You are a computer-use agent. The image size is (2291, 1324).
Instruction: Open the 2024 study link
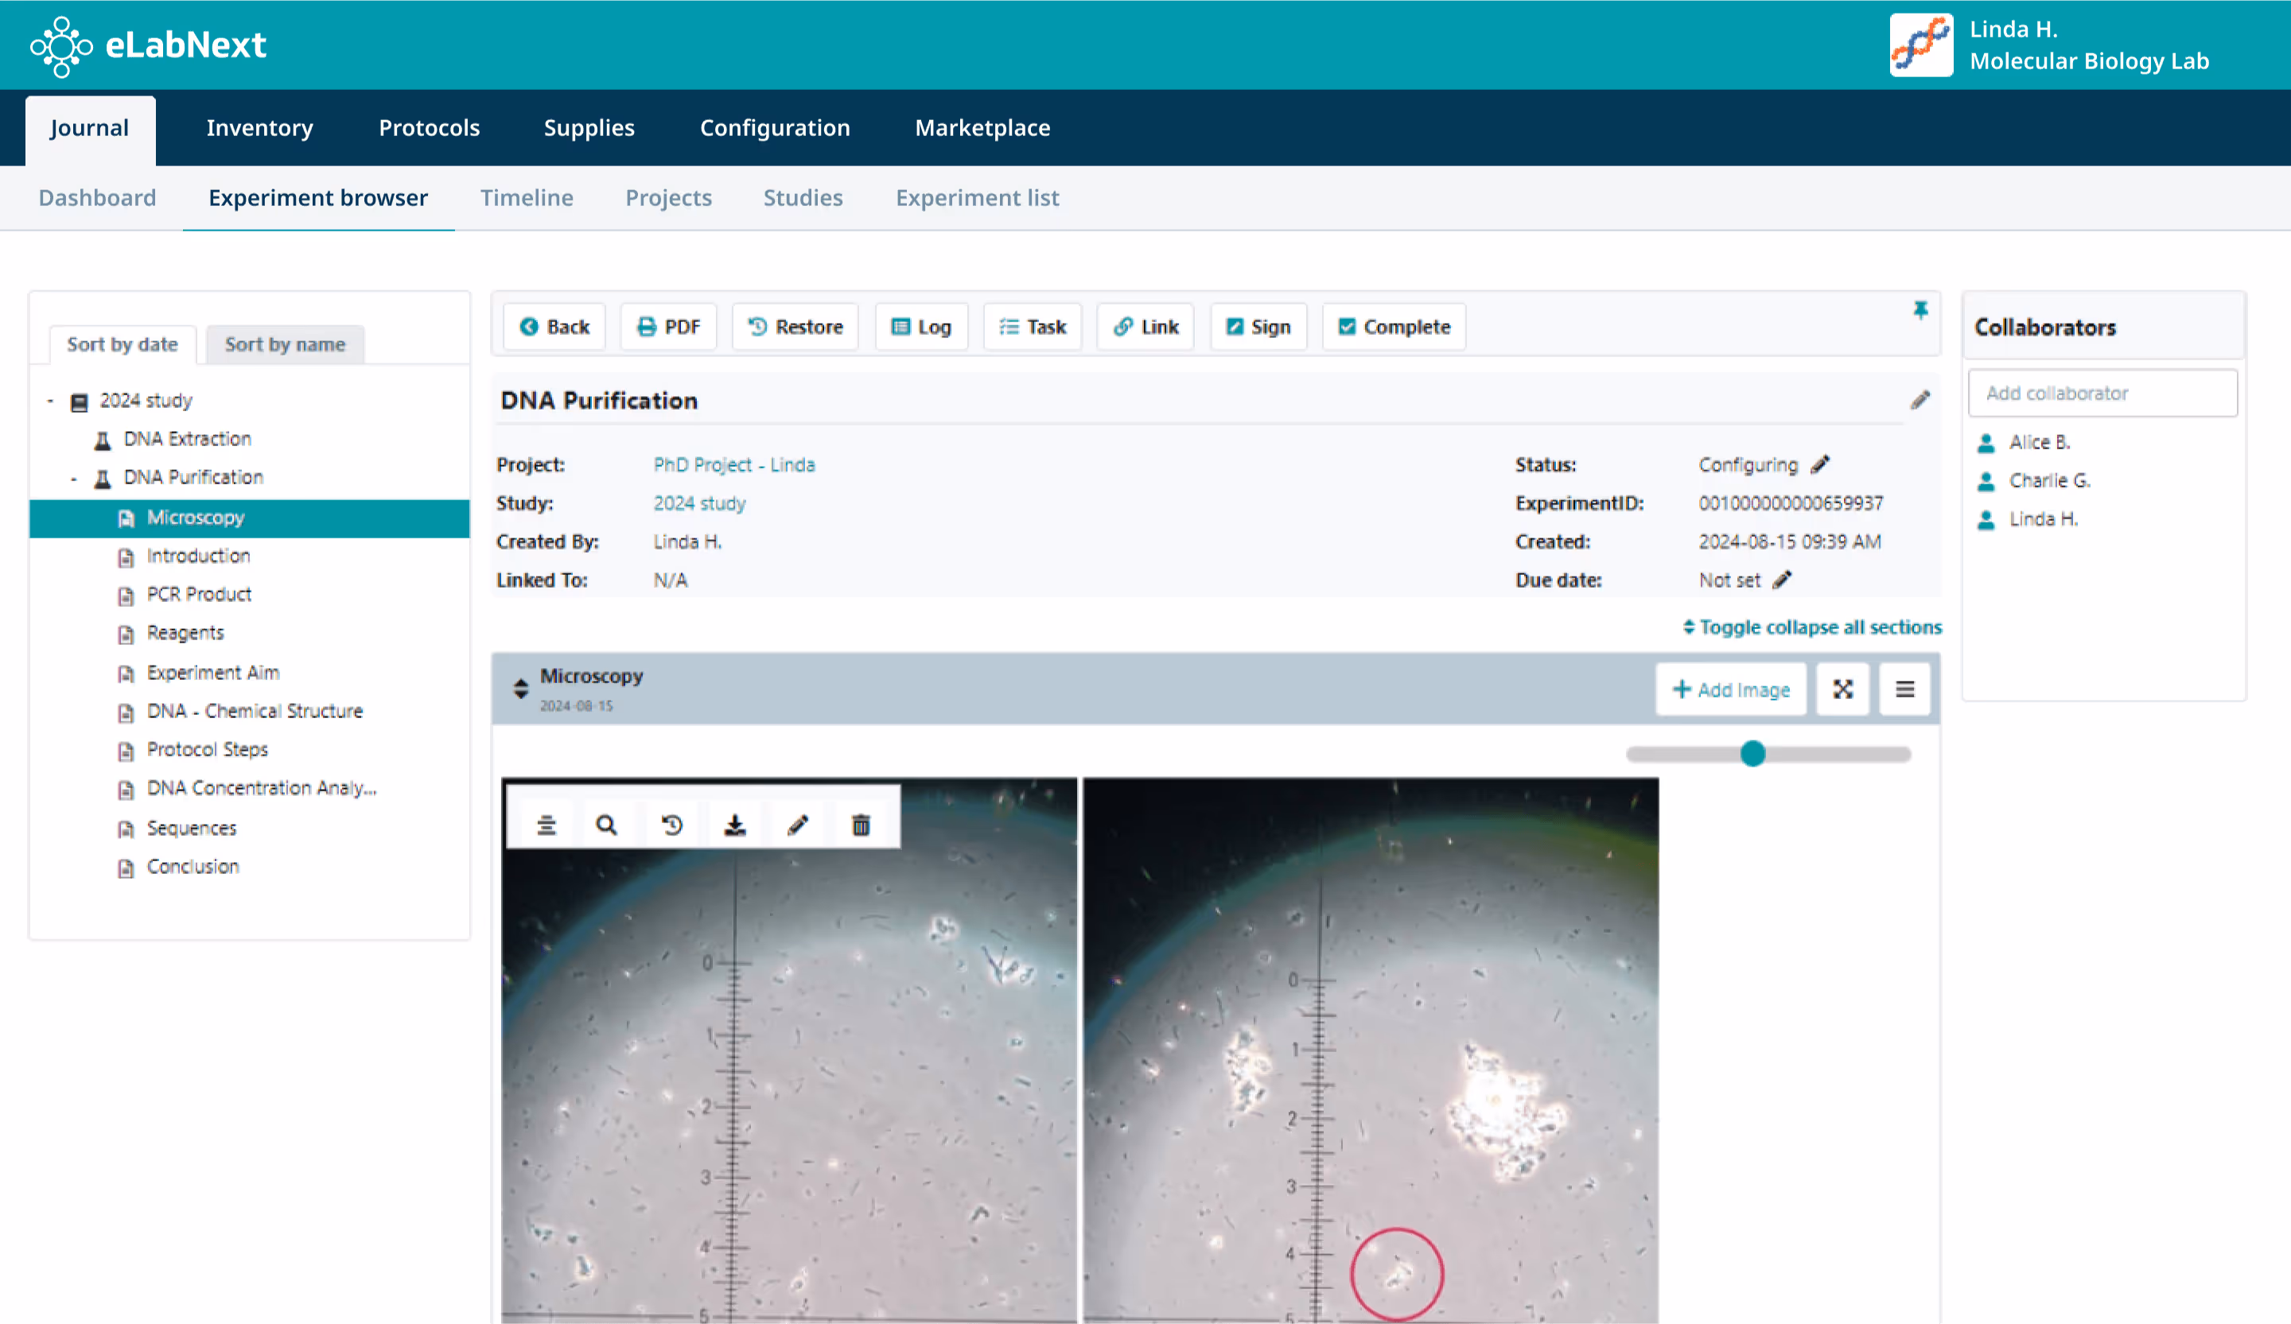click(699, 503)
